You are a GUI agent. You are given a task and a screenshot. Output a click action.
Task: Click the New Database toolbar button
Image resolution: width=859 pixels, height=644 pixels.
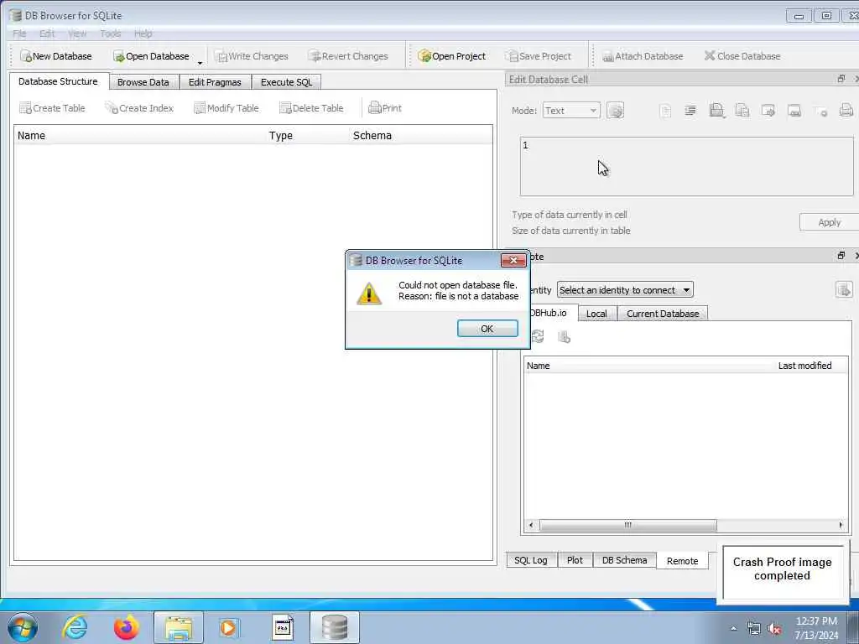(x=56, y=56)
